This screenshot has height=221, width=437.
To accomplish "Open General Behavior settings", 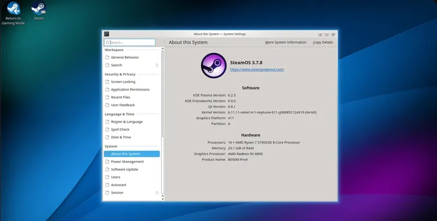I will (132, 57).
